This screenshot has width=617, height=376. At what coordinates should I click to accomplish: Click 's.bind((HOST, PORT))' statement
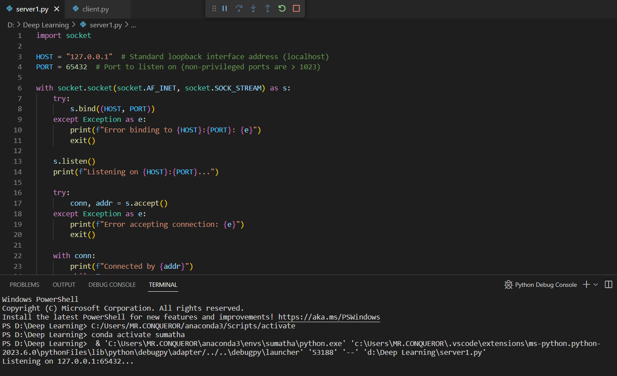(113, 109)
